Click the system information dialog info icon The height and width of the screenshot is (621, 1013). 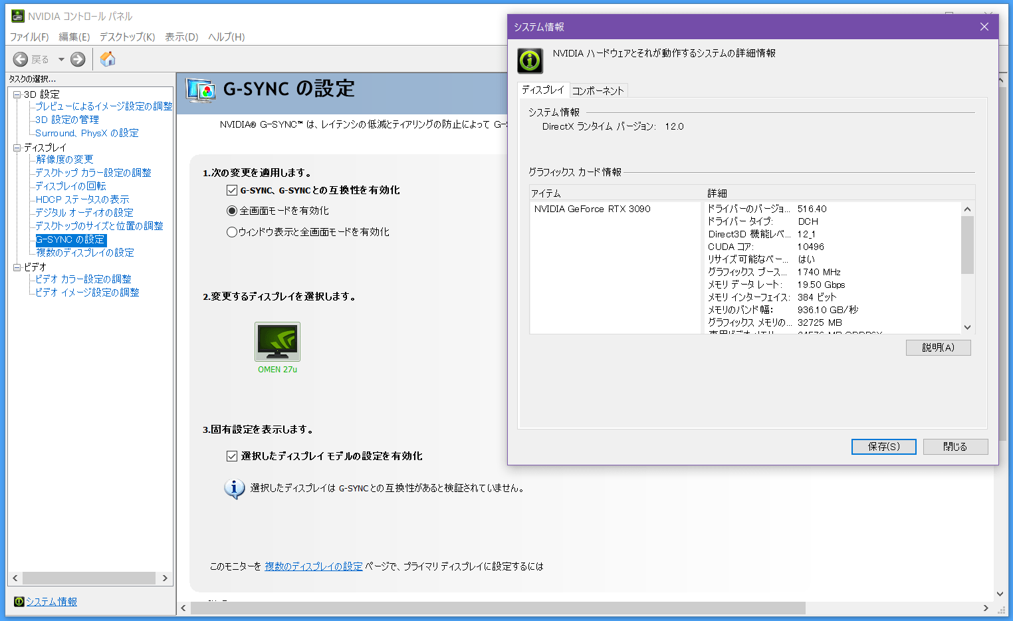click(x=530, y=61)
